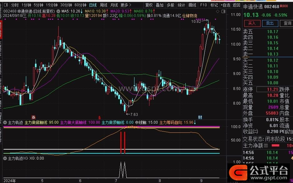
Task: Switch to 60分钟 chart period
Action: [81, 5]
